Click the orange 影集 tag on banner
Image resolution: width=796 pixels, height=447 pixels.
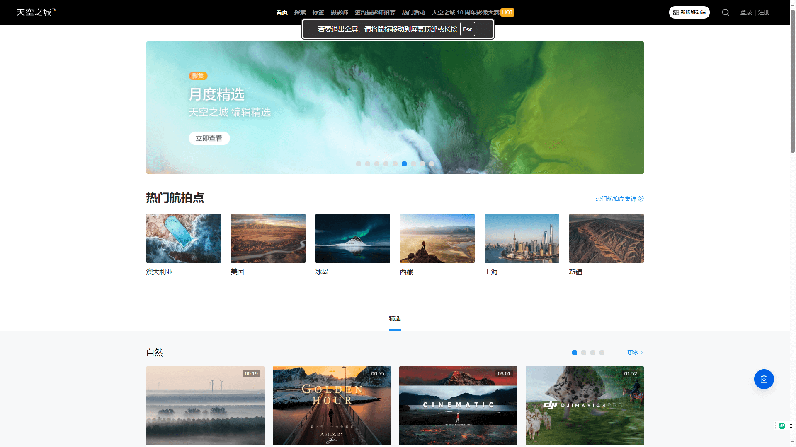198,76
